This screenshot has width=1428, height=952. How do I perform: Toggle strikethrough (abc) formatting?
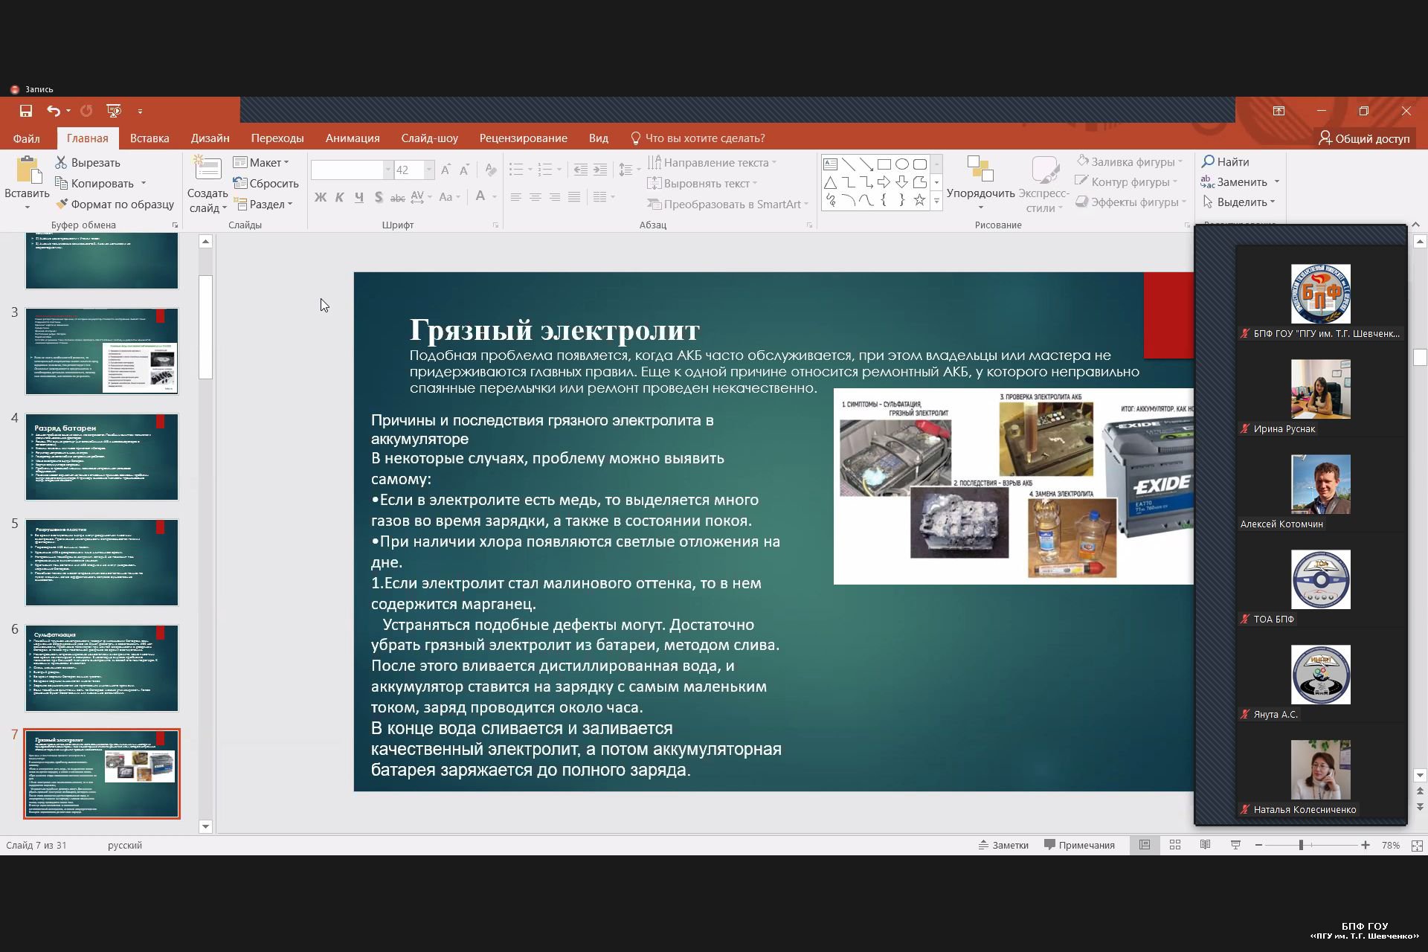click(x=398, y=197)
